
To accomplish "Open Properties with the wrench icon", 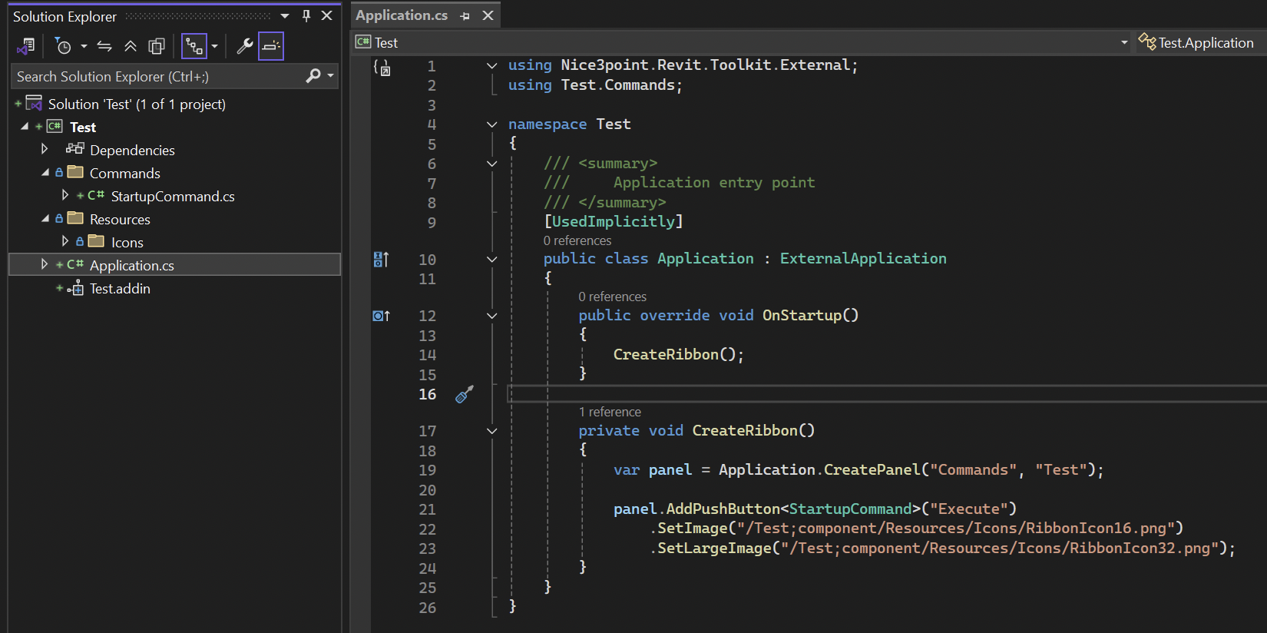I will 245,47.
